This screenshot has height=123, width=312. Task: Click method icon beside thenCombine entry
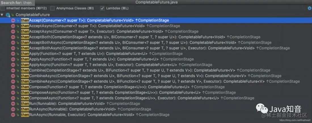coord(13,70)
